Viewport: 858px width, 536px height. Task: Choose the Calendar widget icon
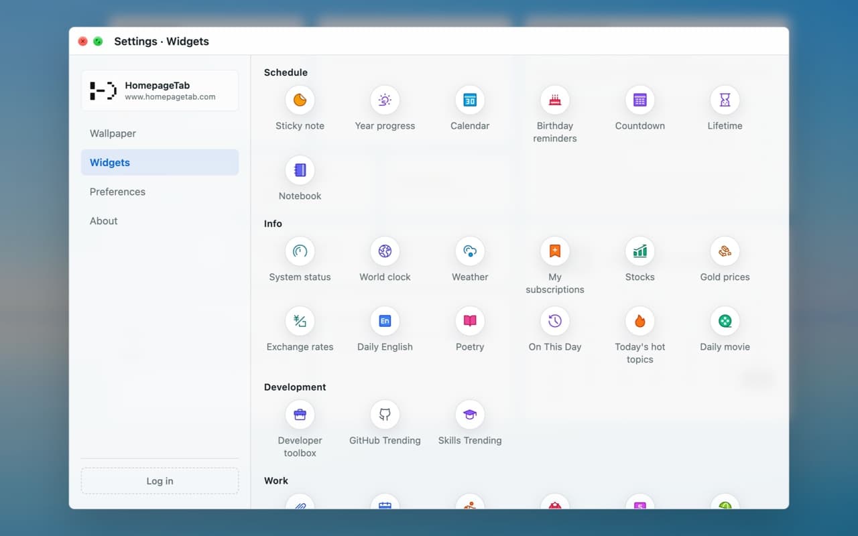coord(470,100)
